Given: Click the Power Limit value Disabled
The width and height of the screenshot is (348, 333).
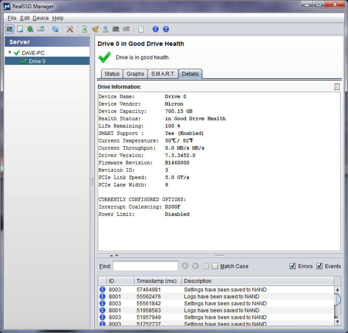Looking at the screenshot, I should [177, 214].
